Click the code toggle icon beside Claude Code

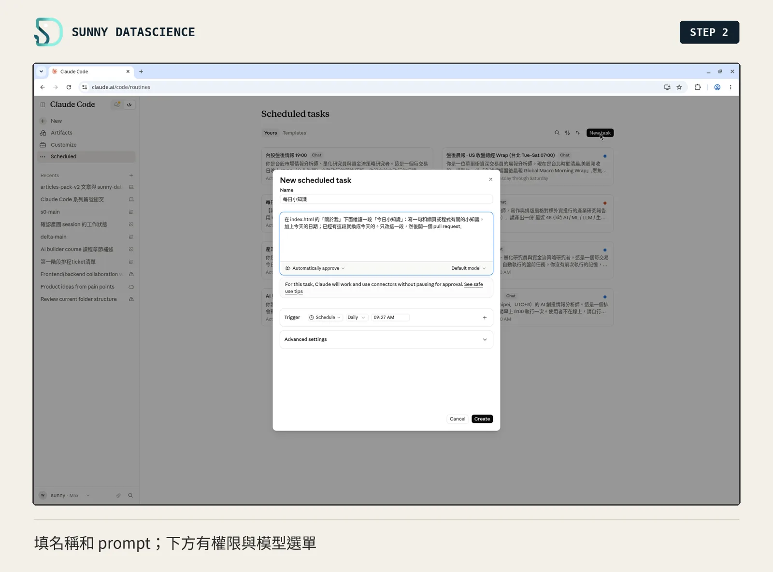point(129,105)
